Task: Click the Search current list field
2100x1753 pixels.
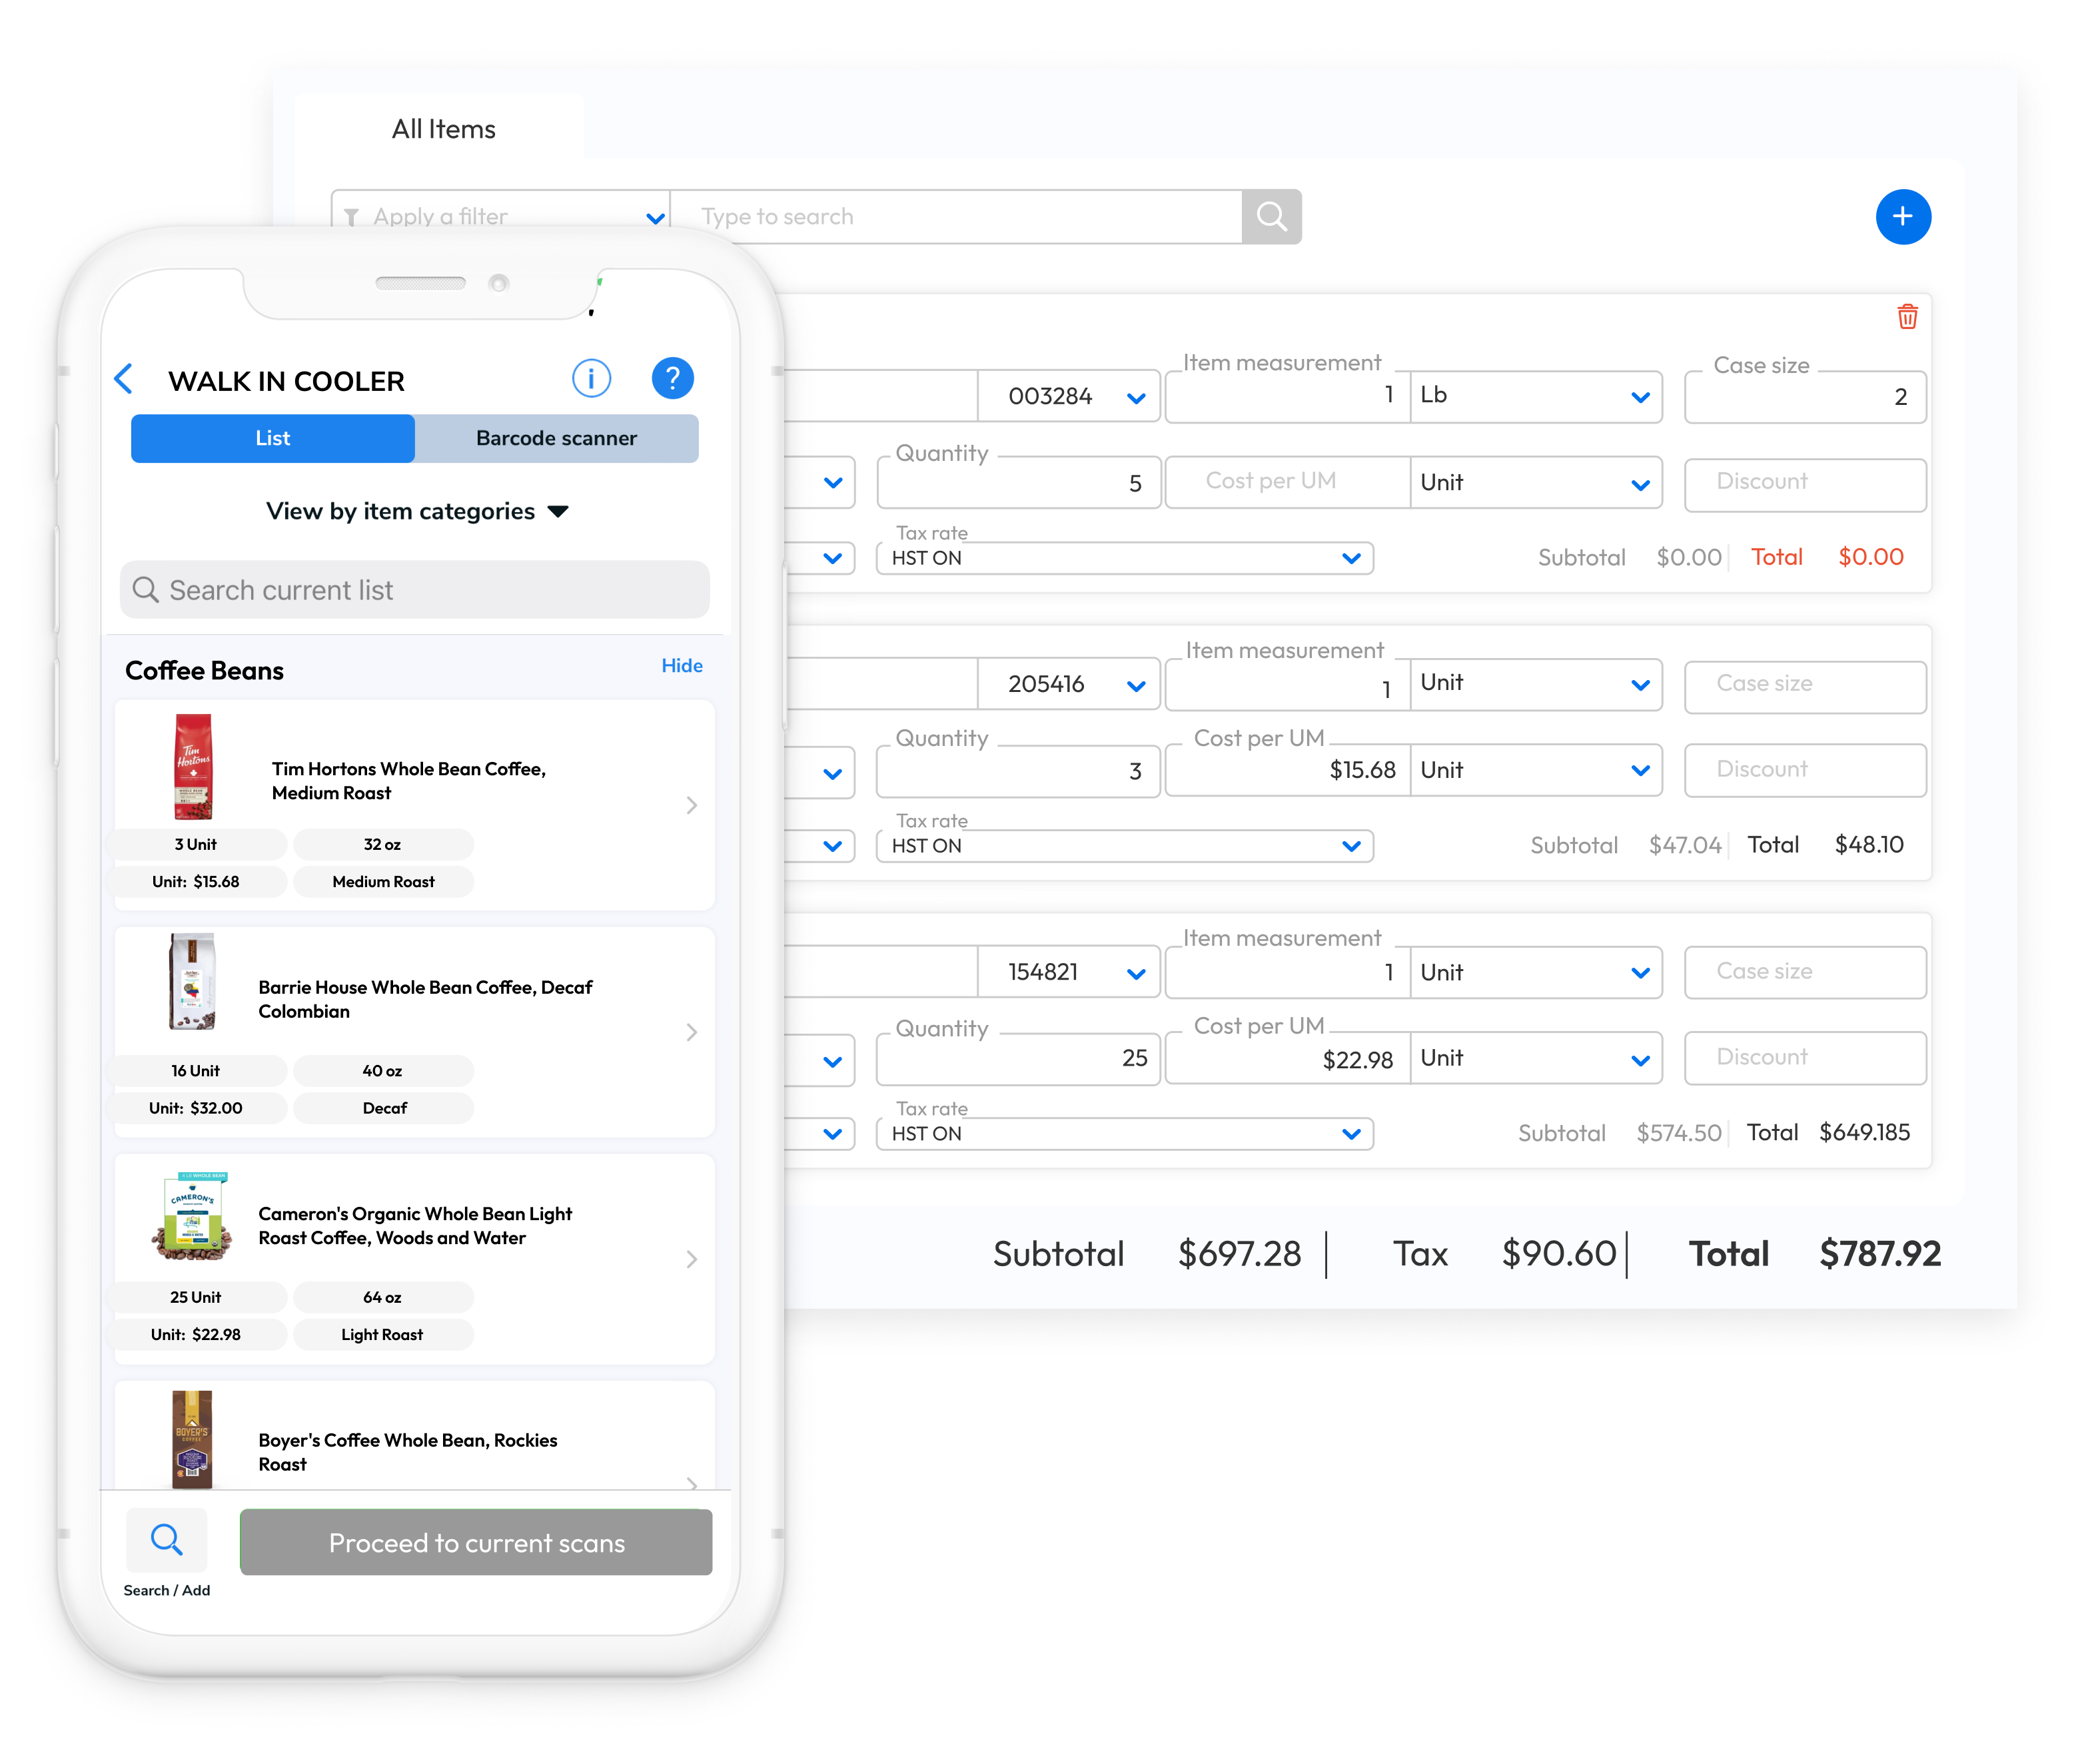Action: (415, 589)
